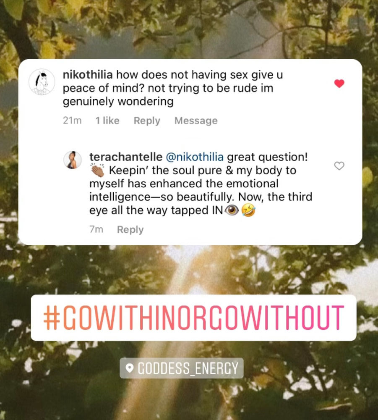
Task: Click Reply under terachantelle's response
Action: tap(130, 230)
